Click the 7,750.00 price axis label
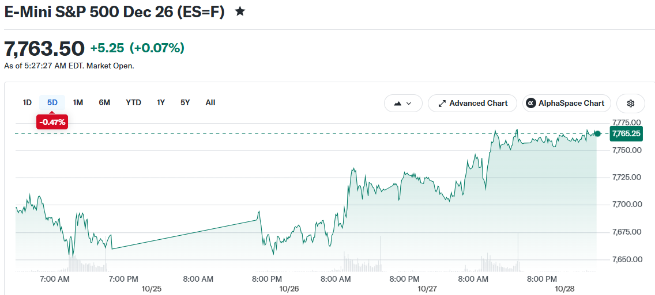The height and width of the screenshot is (295, 655). click(627, 150)
